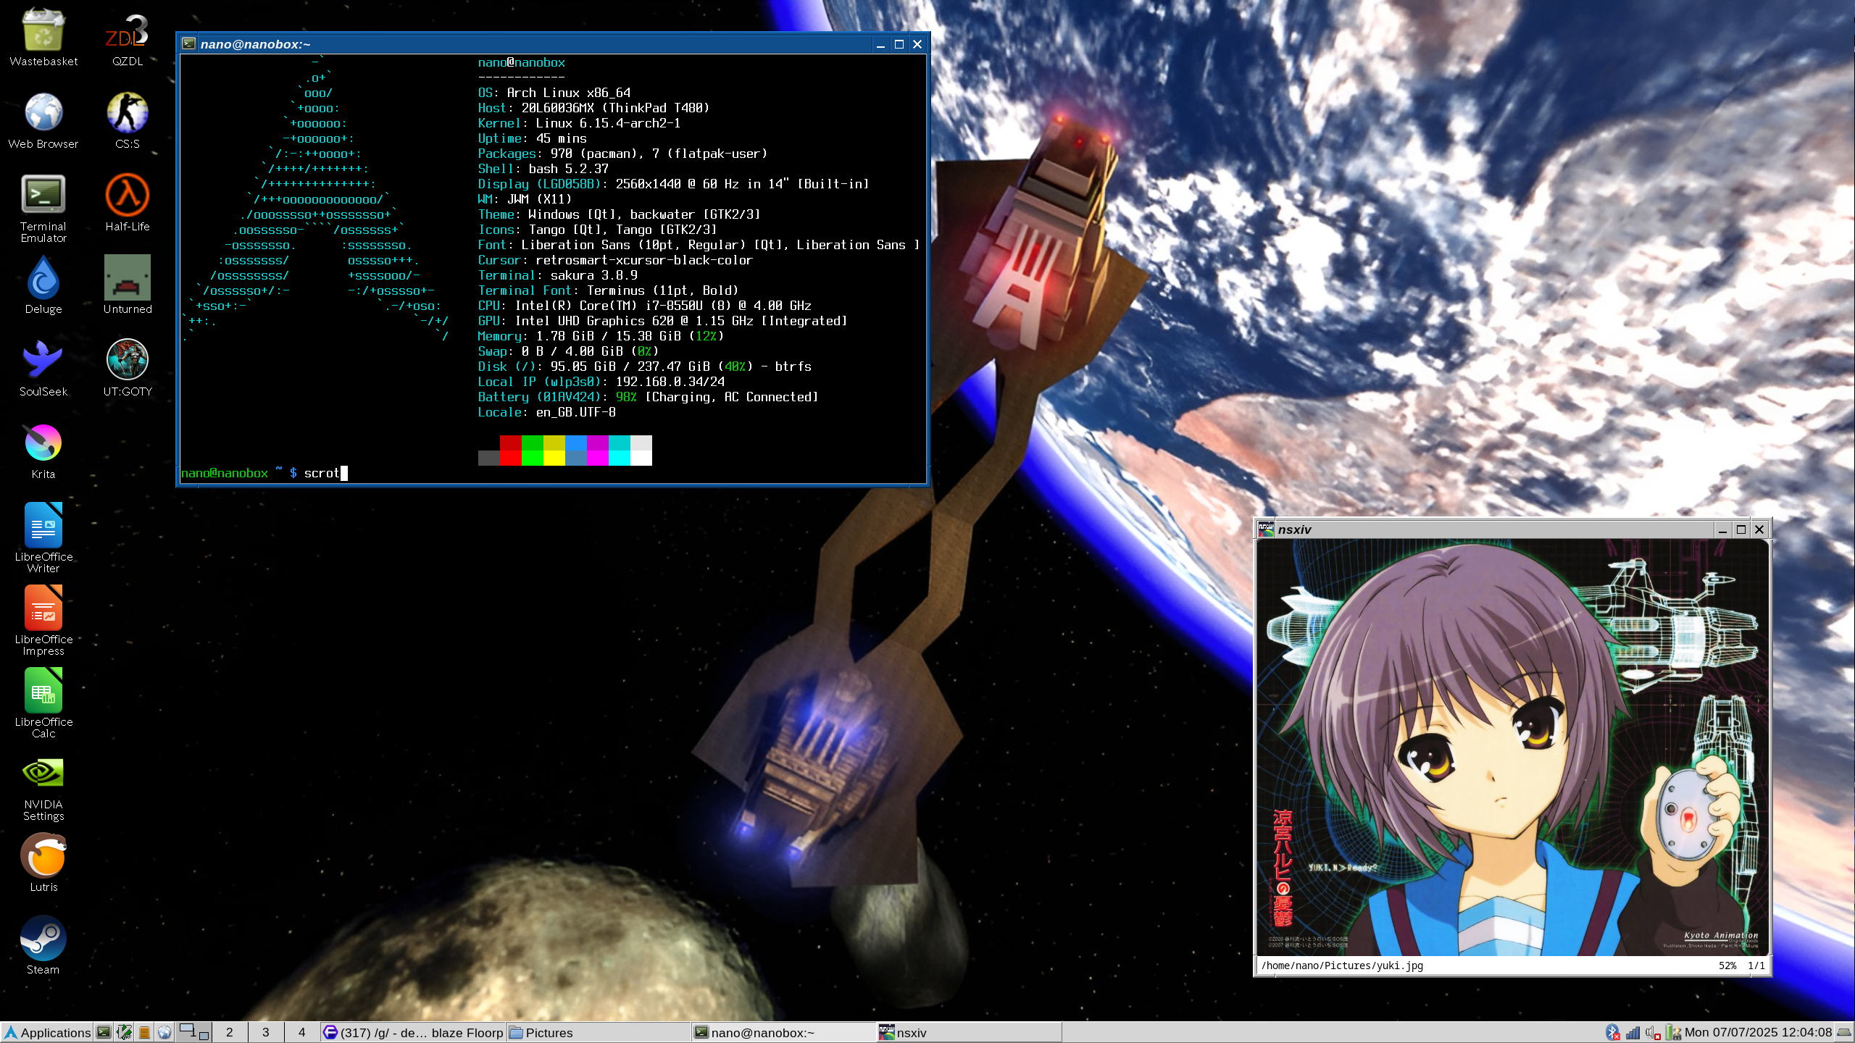Open the LibreOffice Writer desktop icon
The image size is (1855, 1043).
43,537
